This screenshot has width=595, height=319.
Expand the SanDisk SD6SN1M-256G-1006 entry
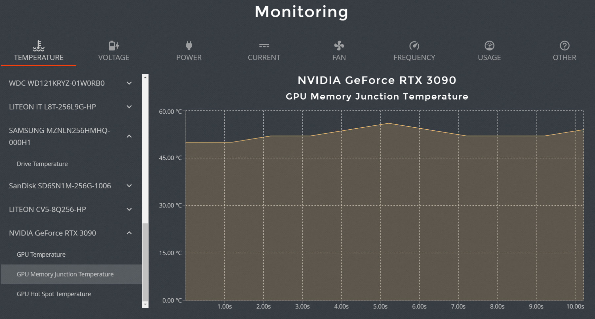129,186
